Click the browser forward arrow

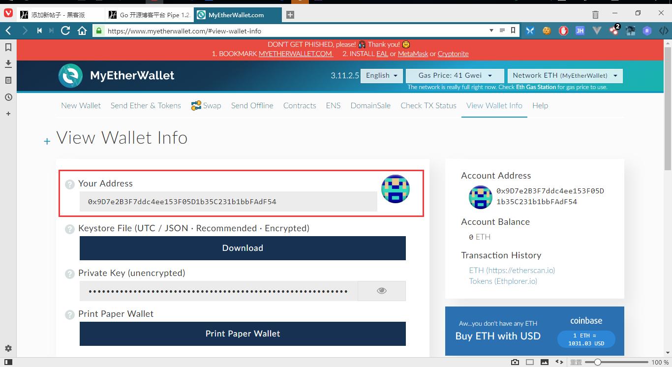(x=25, y=31)
